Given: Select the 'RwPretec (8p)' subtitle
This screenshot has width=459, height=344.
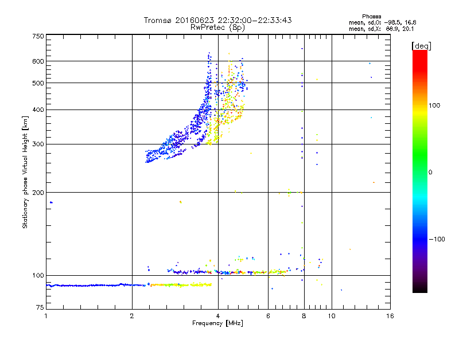Looking at the screenshot, I should (x=217, y=28).
